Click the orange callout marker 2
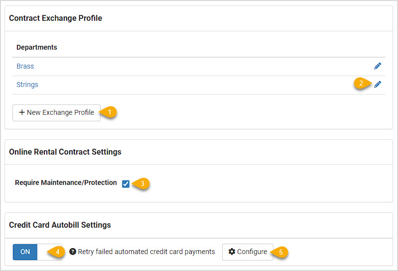 [362, 84]
